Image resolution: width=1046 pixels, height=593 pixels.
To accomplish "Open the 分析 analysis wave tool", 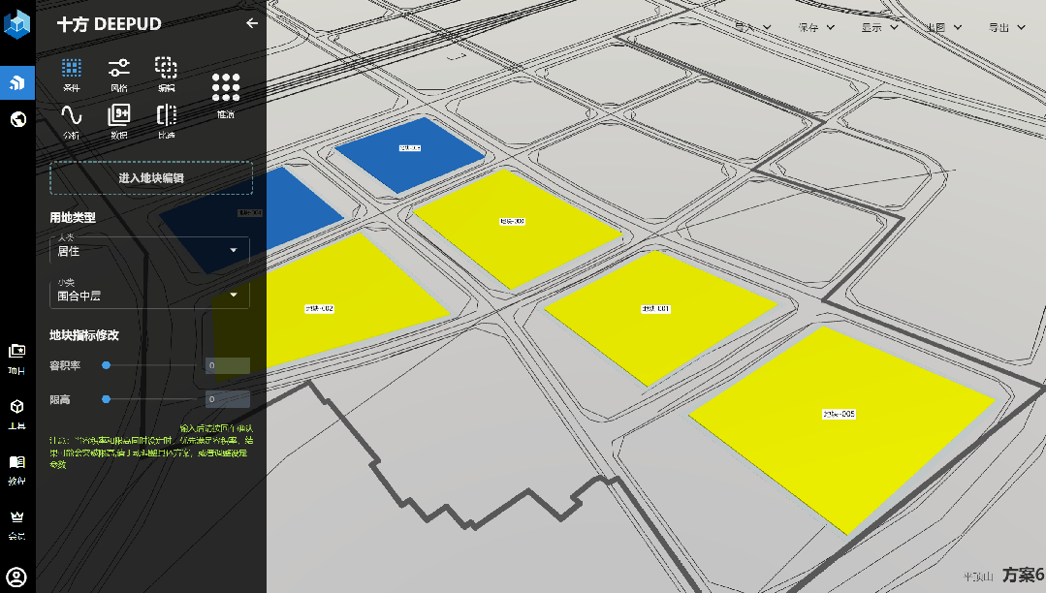I will [x=72, y=121].
